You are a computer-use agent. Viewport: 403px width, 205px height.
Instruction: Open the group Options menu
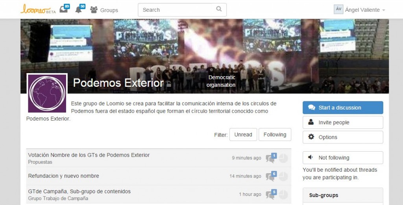(343, 137)
